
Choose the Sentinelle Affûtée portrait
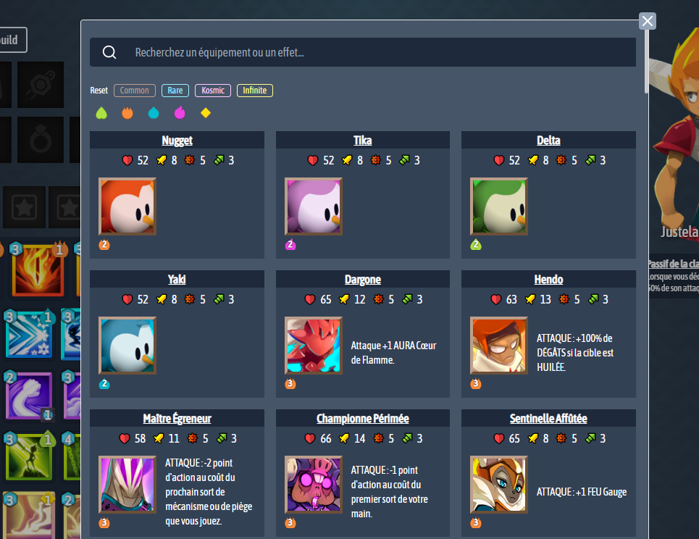tap(499, 485)
